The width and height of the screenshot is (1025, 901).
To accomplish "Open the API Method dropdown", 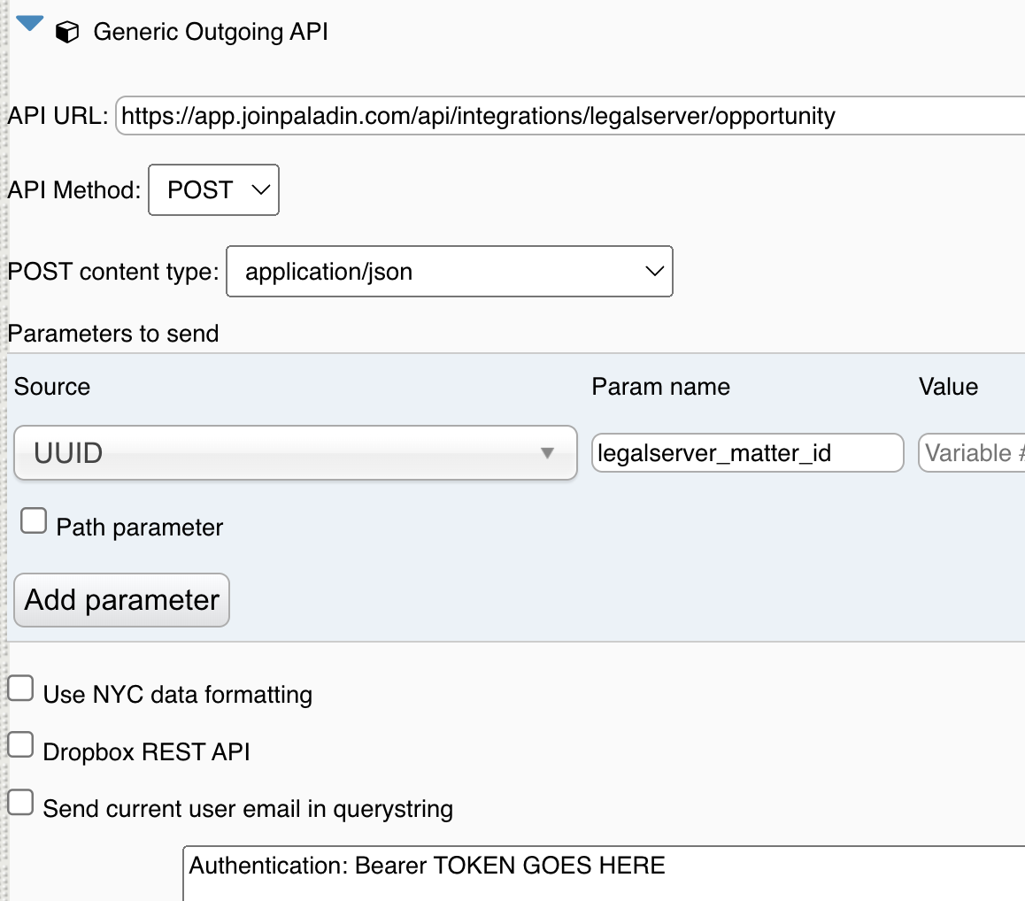I will pyautogui.click(x=213, y=189).
